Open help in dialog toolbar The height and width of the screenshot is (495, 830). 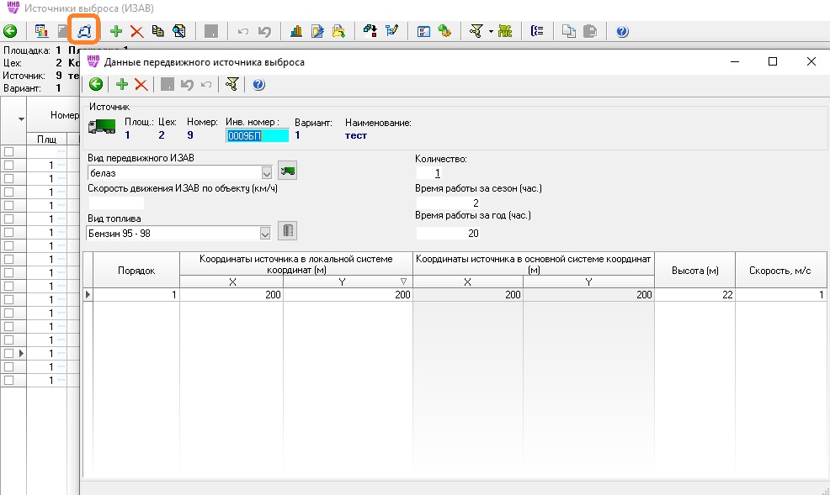(x=258, y=84)
